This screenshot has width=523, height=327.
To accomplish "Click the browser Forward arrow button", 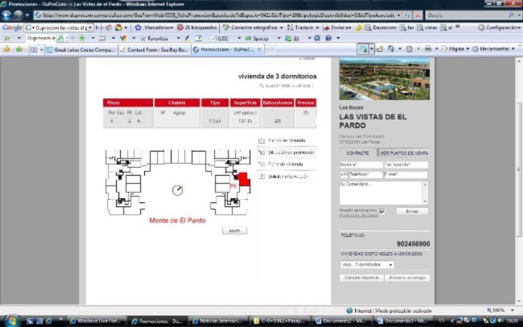I will (x=18, y=15).
